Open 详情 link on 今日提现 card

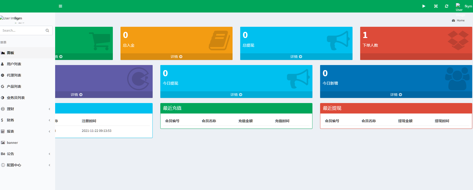click(236, 95)
